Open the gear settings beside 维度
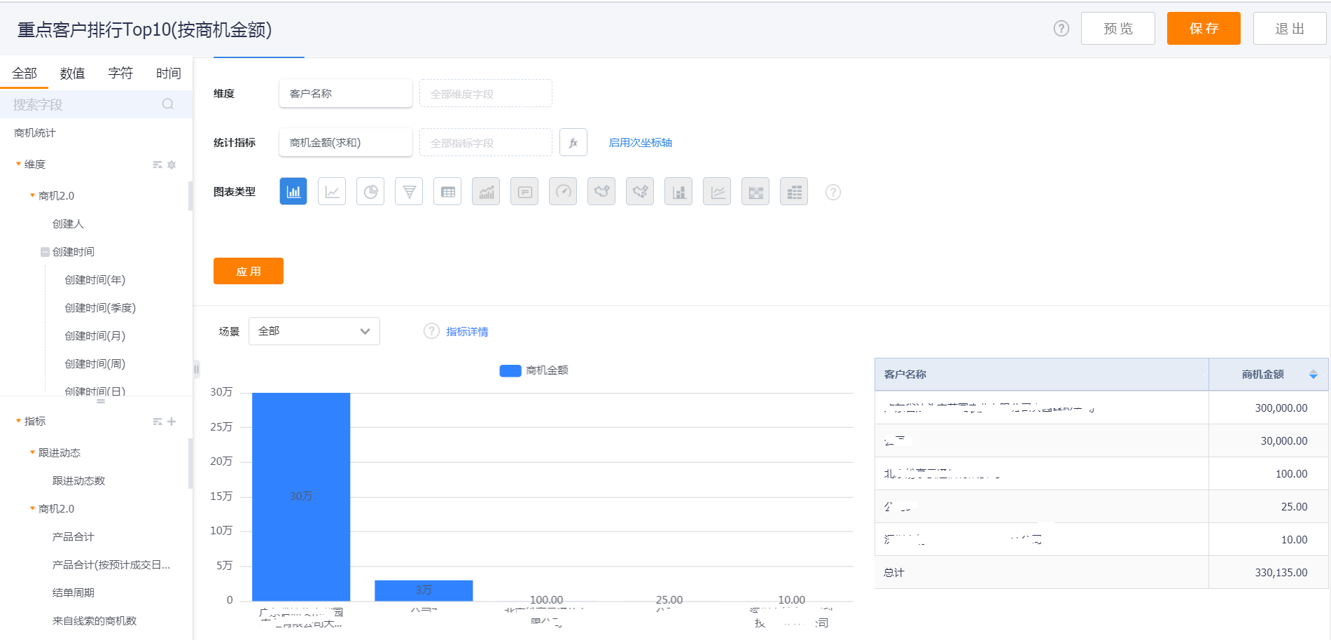The height and width of the screenshot is (640, 1331). click(172, 165)
